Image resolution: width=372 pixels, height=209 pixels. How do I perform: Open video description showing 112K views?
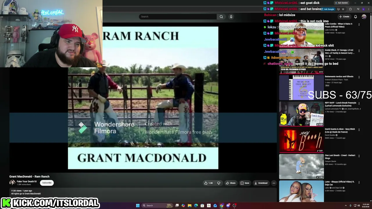[x=142, y=194]
